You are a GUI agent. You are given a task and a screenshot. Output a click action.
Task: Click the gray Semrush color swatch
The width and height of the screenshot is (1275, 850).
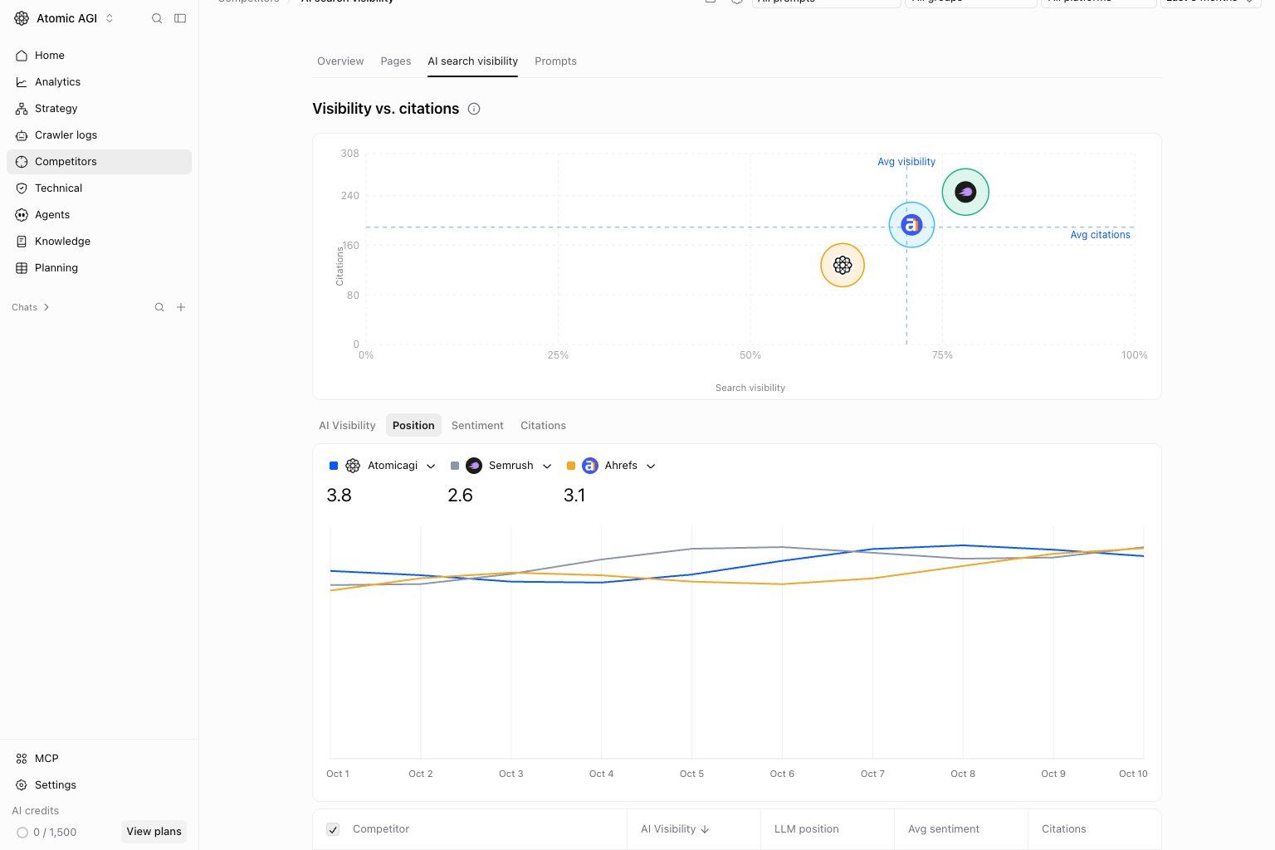point(454,466)
